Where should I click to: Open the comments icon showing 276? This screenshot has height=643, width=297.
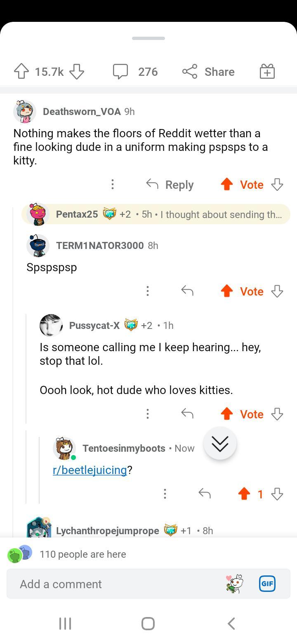point(121,71)
